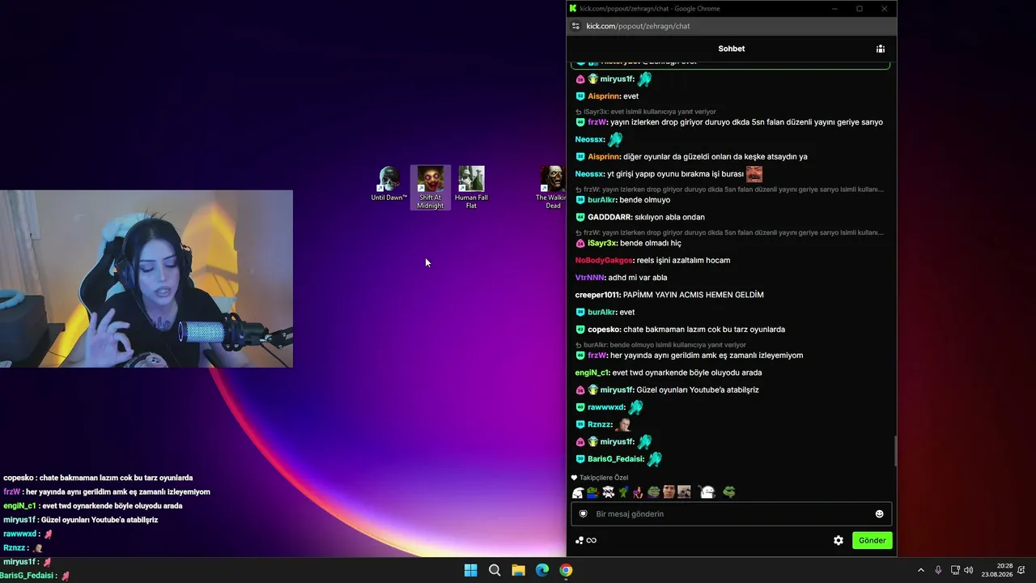Click the channel points infinity icon
Viewport: 1036px width, 583px height.
tap(591, 541)
